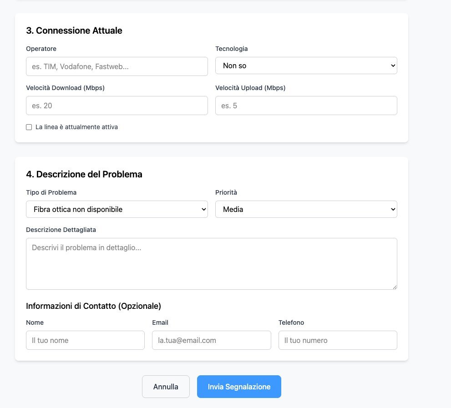The height and width of the screenshot is (408, 451).
Task: Tick the 'La linea è attualmente attiva' checkbox
Action: pyautogui.click(x=29, y=127)
